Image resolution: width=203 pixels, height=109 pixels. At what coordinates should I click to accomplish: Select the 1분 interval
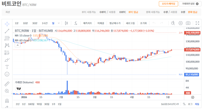click(x=16, y=23)
